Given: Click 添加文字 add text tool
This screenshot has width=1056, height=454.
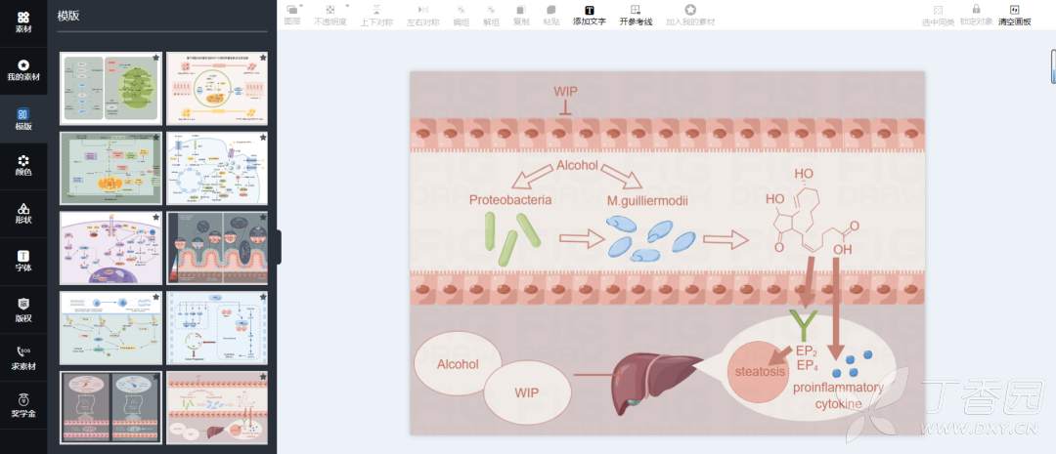Looking at the screenshot, I should tap(589, 15).
